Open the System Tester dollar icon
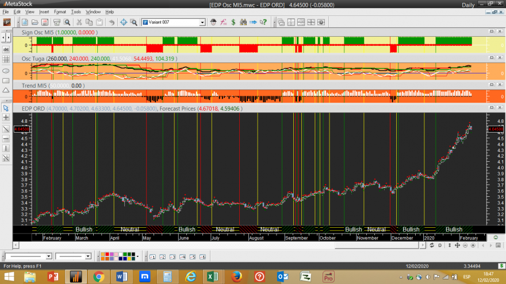 pyautogui.click(x=233, y=22)
